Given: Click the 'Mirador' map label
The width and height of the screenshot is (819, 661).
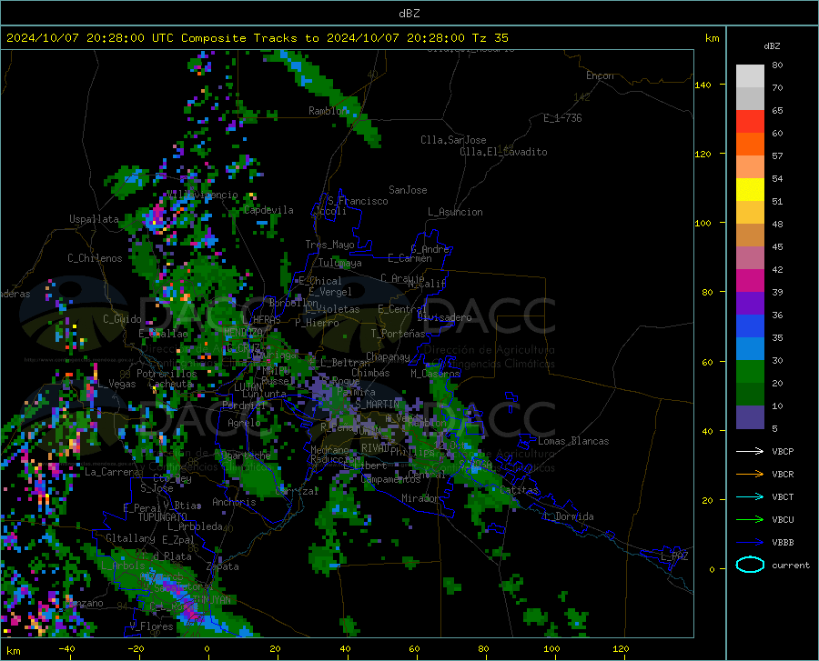Looking at the screenshot, I should pyautogui.click(x=420, y=498).
